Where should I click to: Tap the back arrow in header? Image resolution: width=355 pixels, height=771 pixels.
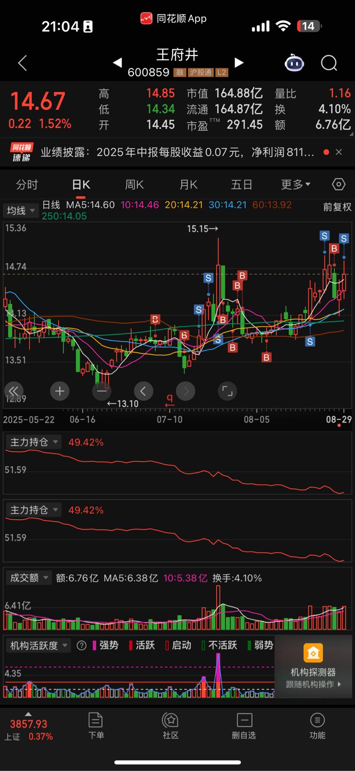[22, 63]
